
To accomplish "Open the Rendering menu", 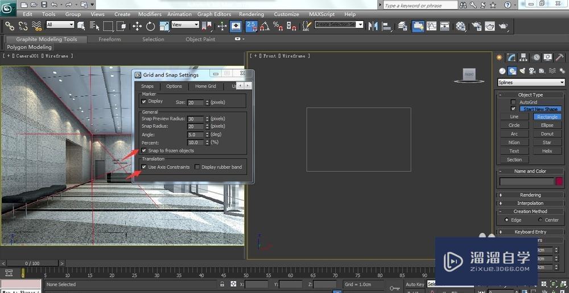I will 251,14.
